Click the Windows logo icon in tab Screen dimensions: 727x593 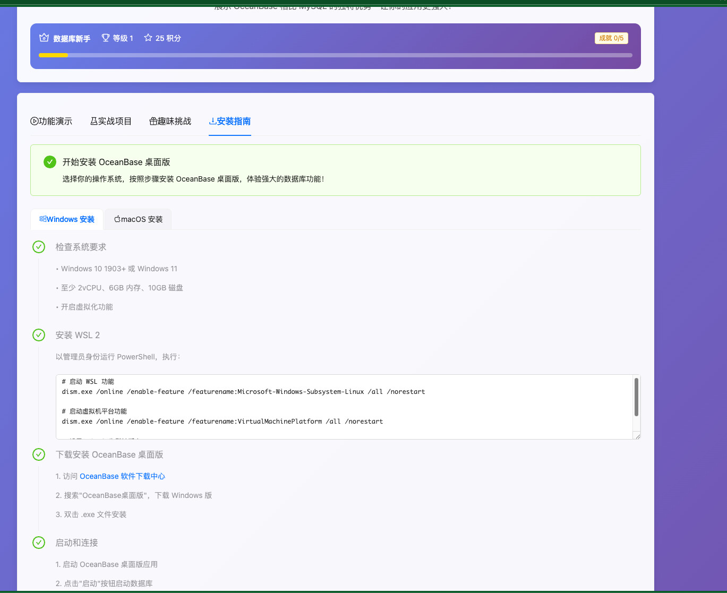(x=43, y=219)
